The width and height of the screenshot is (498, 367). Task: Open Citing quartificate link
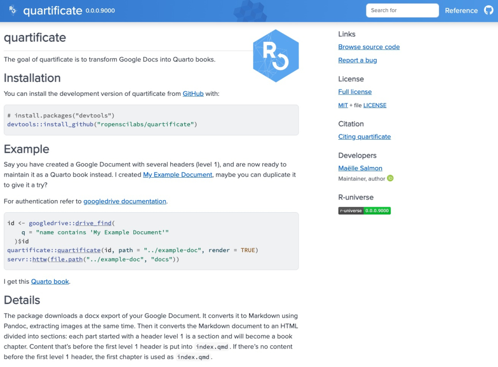[x=364, y=137]
